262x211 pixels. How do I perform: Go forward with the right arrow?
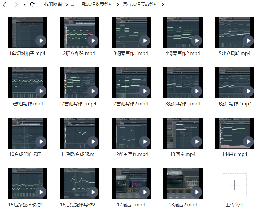tap(16, 4)
